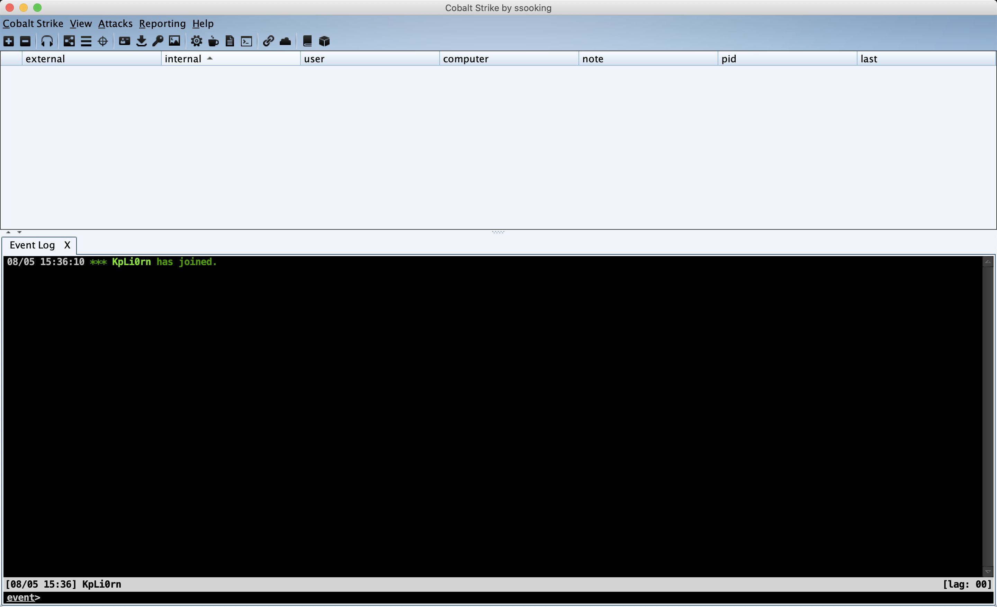The image size is (997, 607).
Task: Close the Event Log tab with X
Action: [67, 245]
